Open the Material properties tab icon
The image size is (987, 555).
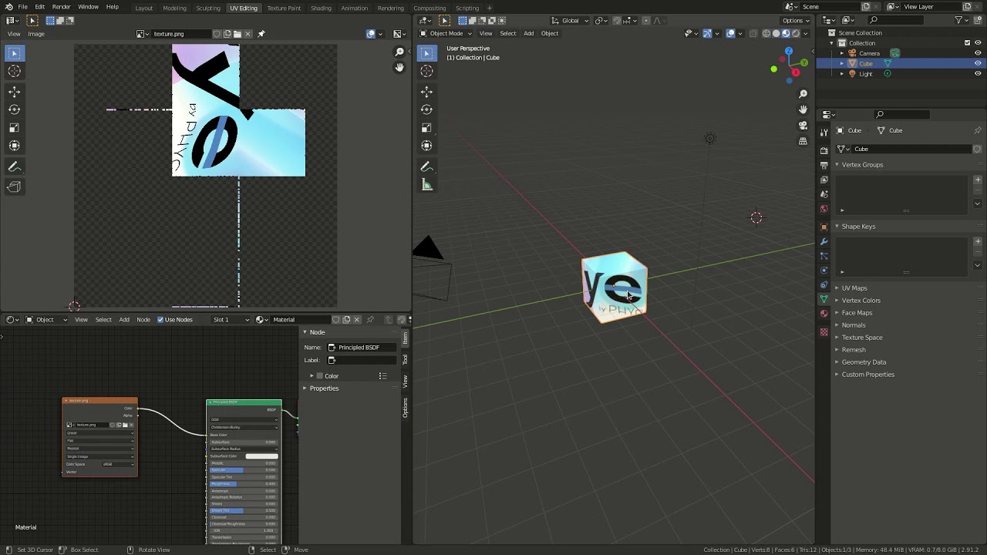(824, 314)
